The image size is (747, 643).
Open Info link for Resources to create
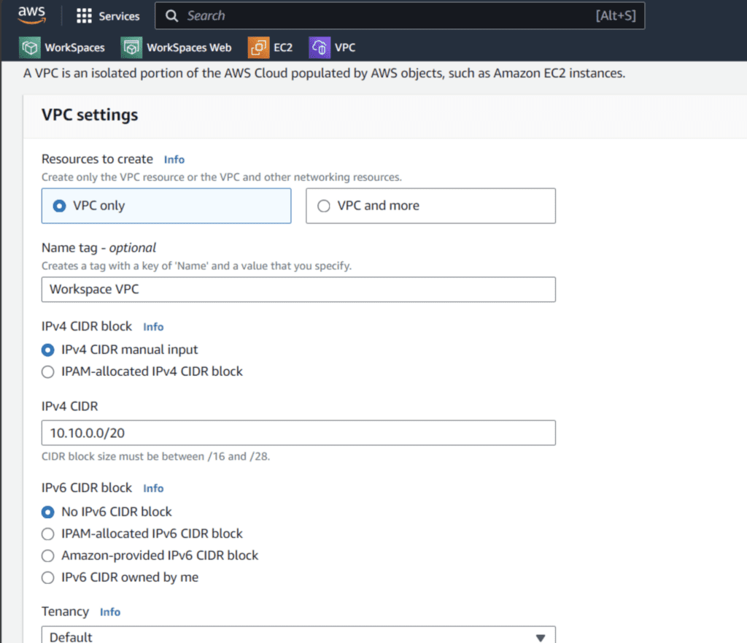tap(174, 160)
